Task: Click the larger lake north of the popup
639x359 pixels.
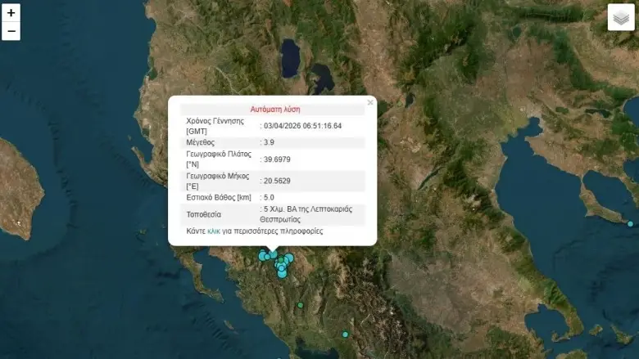Action: 290,57
